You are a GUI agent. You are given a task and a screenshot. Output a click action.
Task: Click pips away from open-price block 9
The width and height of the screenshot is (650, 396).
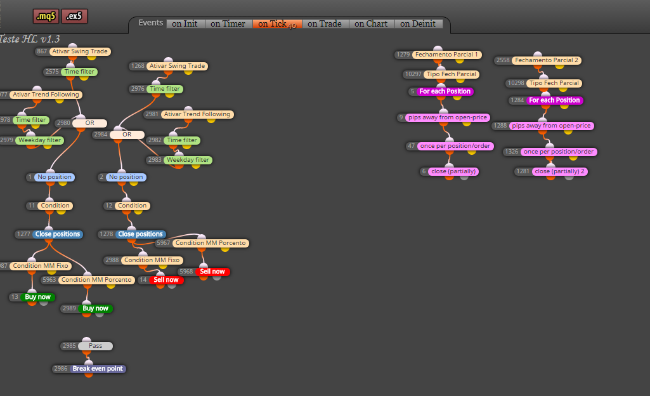point(447,117)
